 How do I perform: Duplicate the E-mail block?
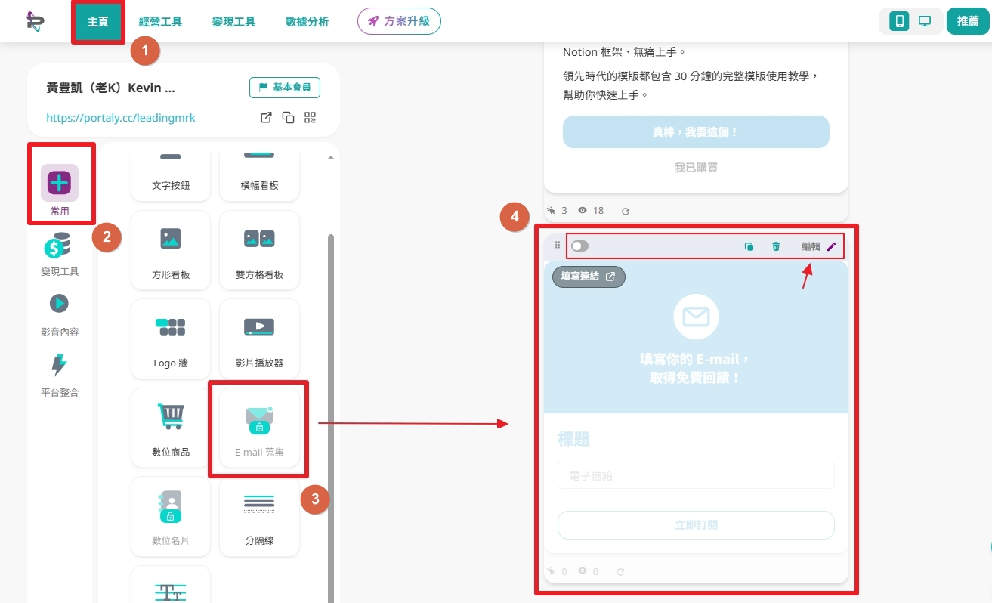pyautogui.click(x=749, y=246)
